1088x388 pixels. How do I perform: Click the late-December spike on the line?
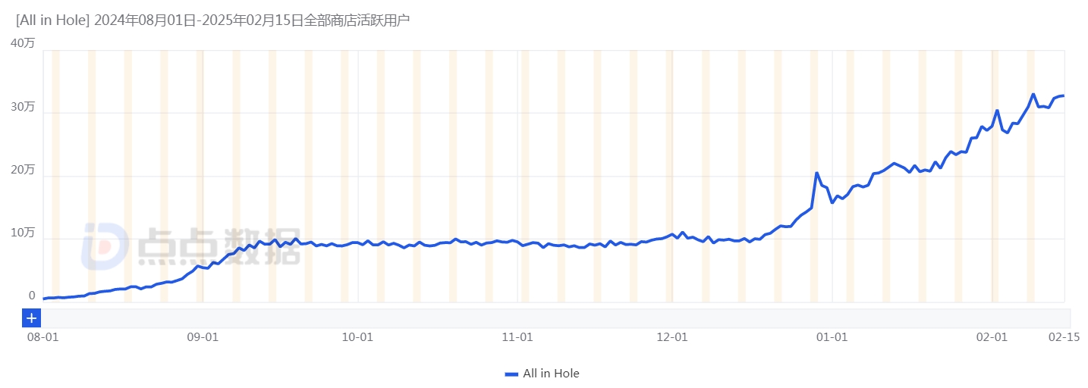click(x=816, y=174)
